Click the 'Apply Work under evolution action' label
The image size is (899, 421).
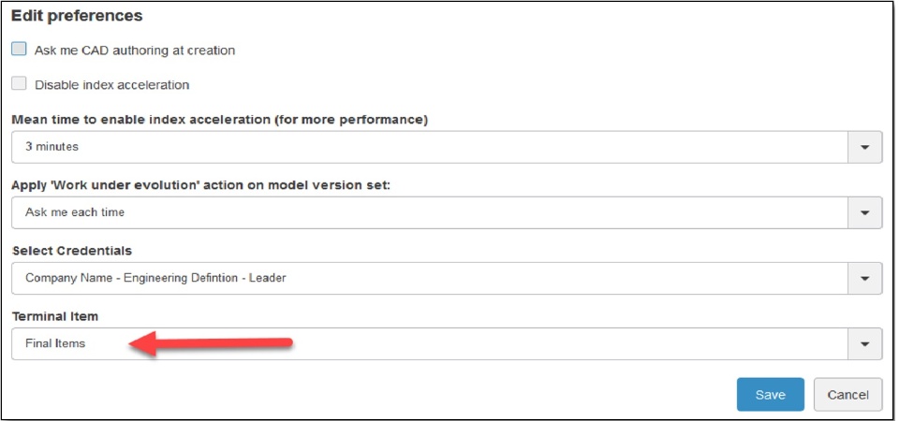[x=200, y=185]
